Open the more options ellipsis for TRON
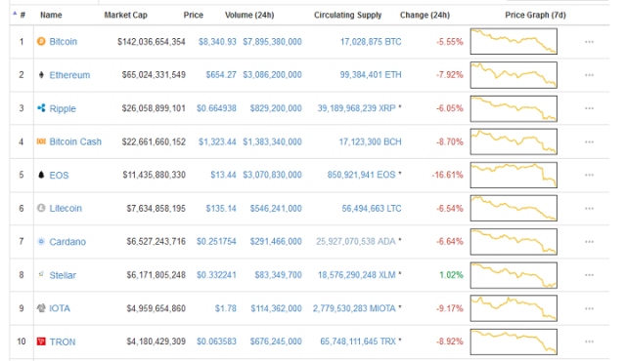The height and width of the screenshot is (361, 626). pos(589,341)
